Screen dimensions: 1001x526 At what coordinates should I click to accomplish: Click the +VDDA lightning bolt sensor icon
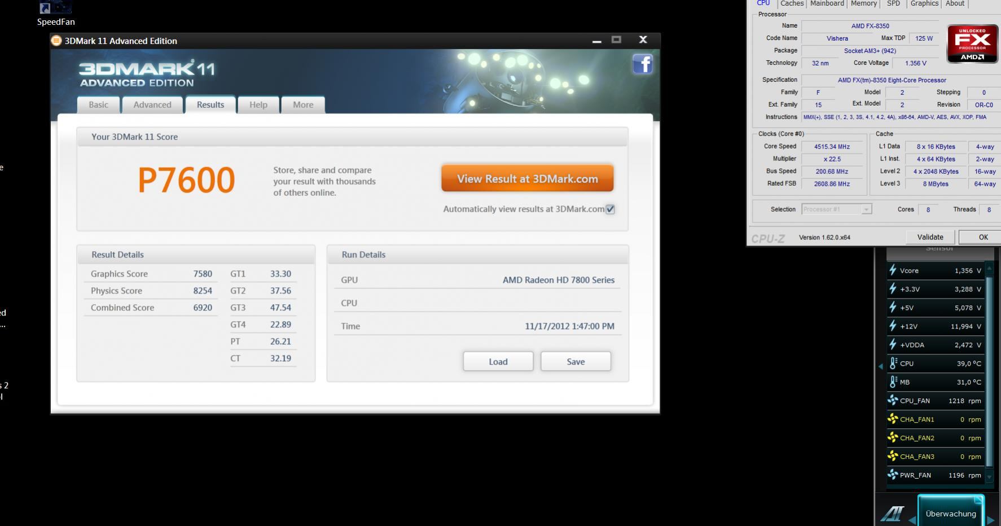[x=893, y=345]
